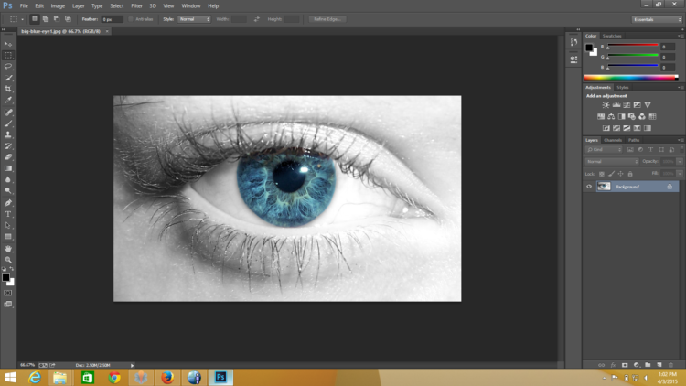Add a layer mask from panel footer
686x386 pixels.
pyautogui.click(x=625, y=365)
